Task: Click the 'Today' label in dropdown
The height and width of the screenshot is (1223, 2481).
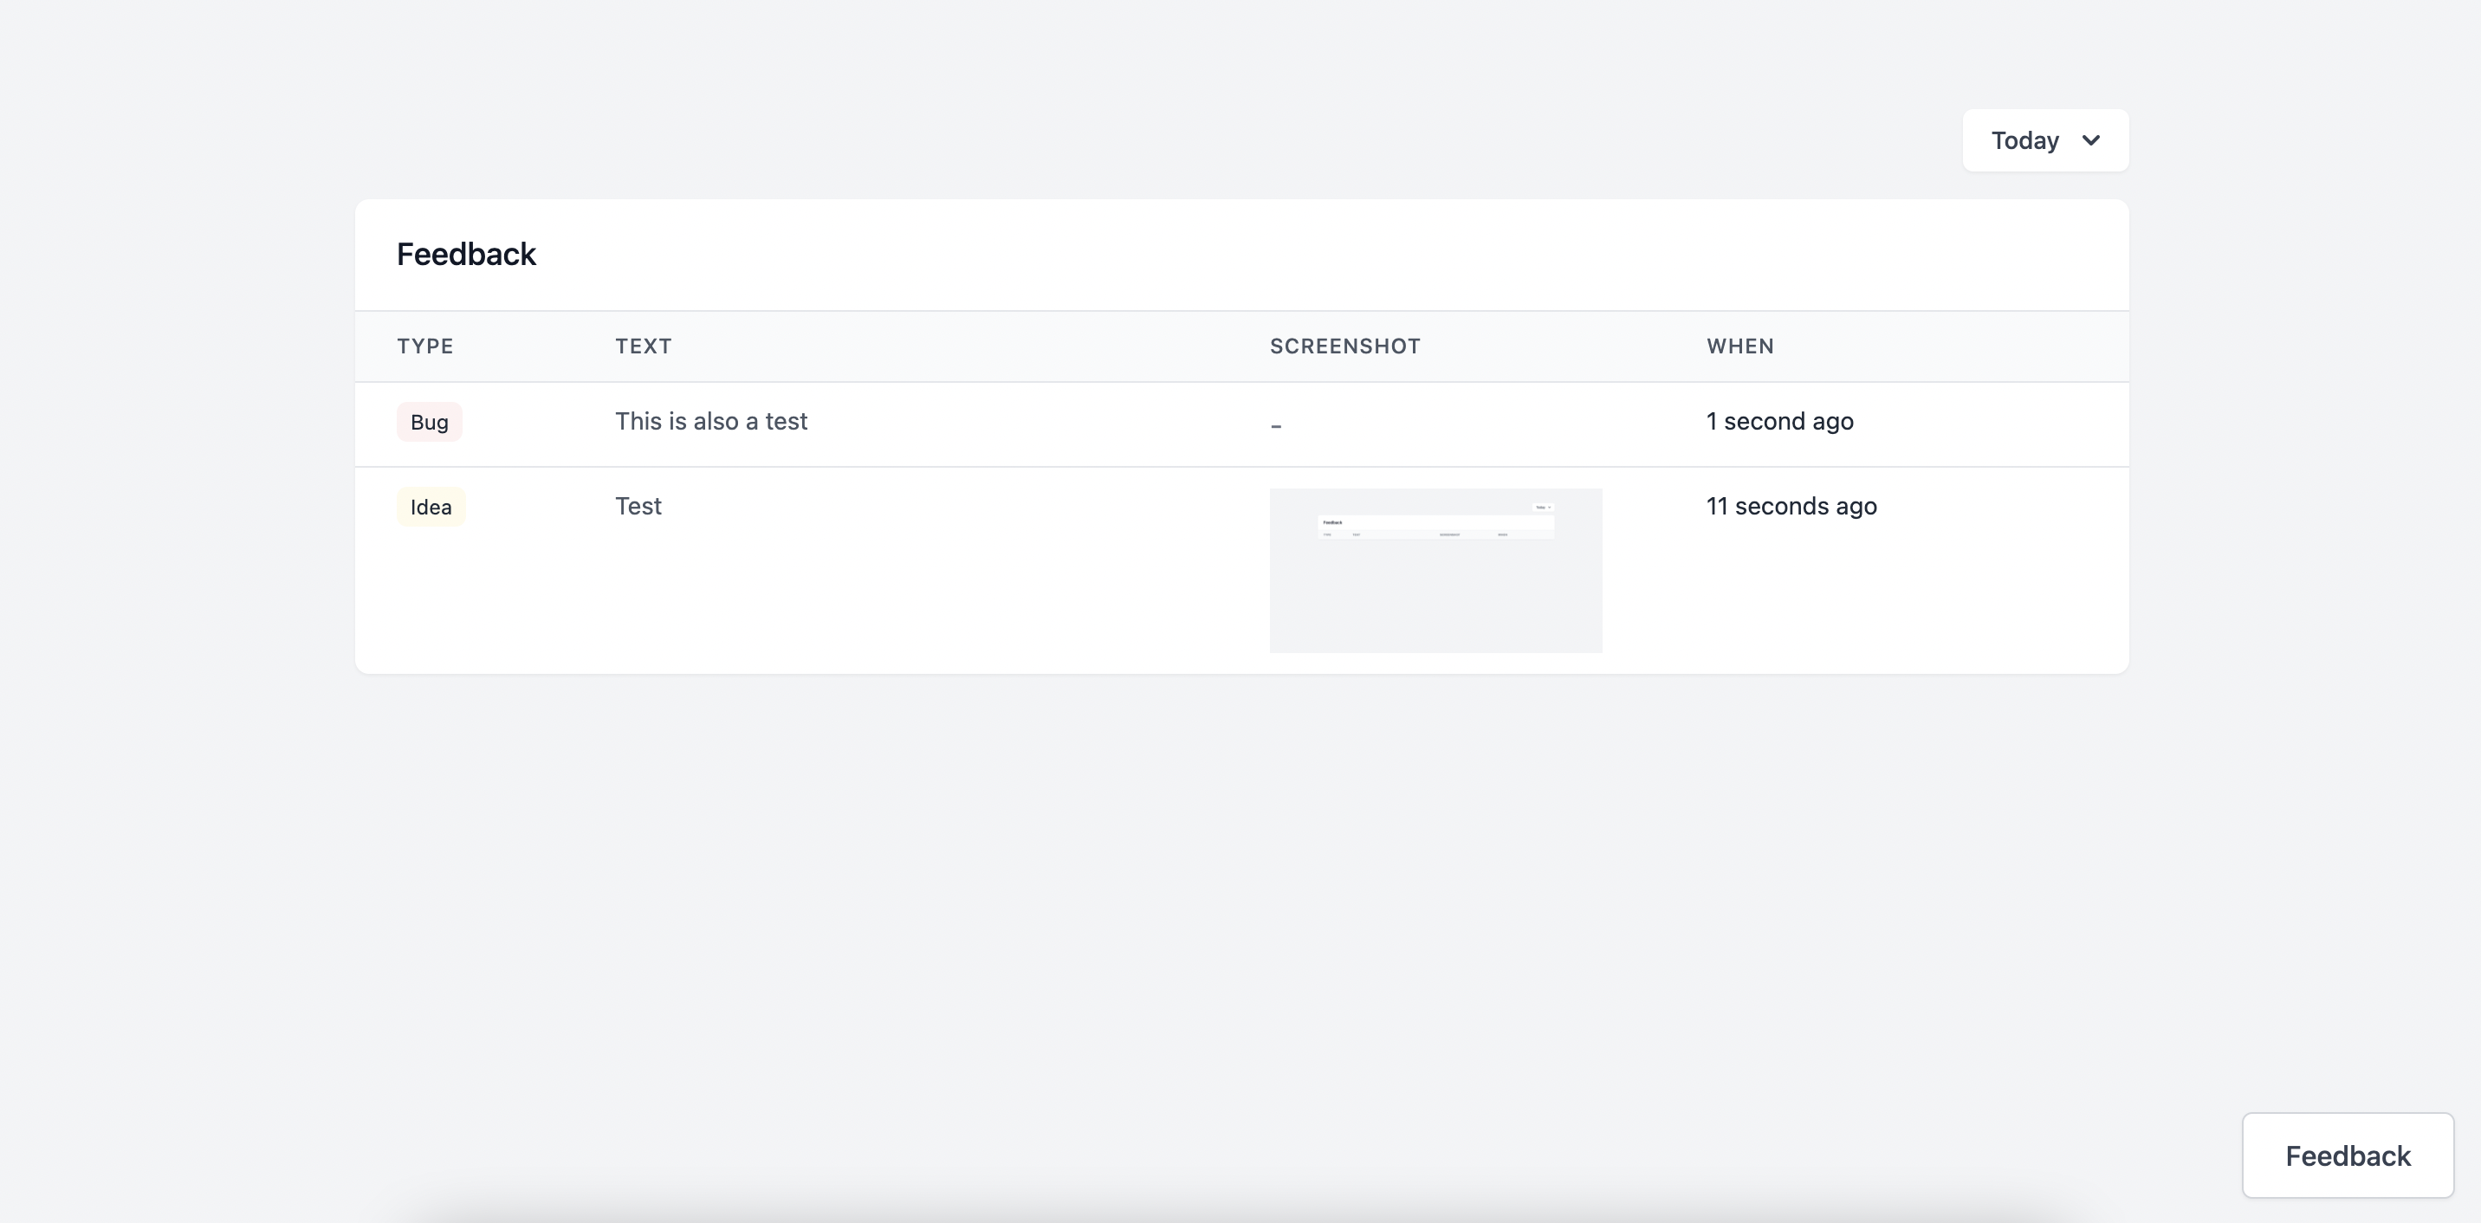Action: tap(2024, 140)
